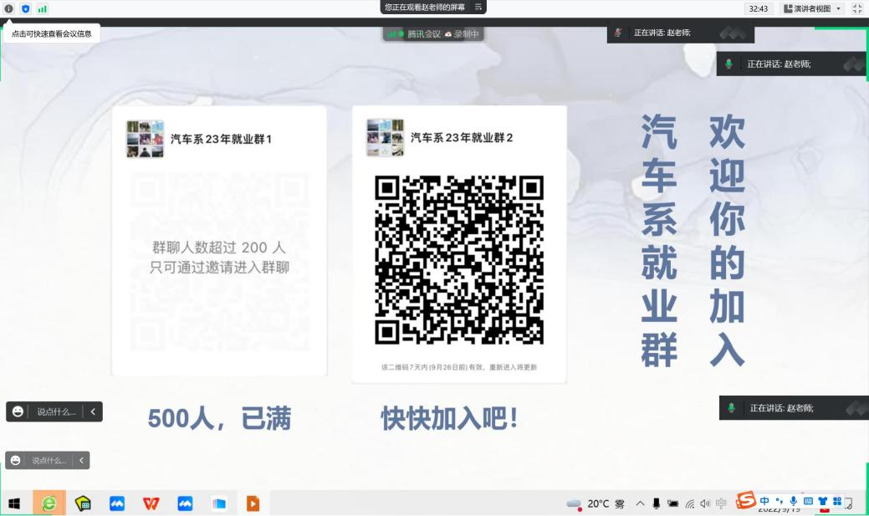Click the 您正在观看赵老师的屏幕 banner text
869x516 pixels.
[425, 8]
